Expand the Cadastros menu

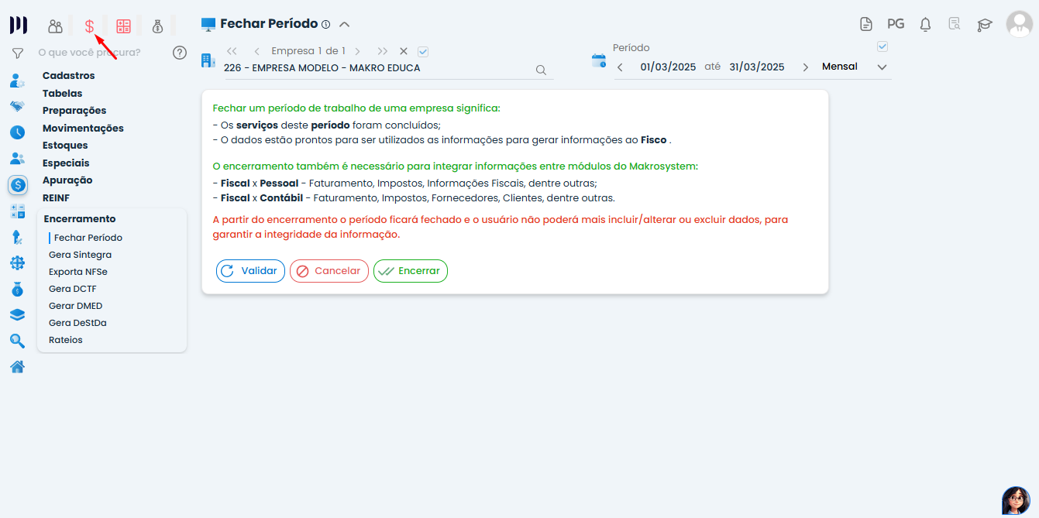point(68,76)
